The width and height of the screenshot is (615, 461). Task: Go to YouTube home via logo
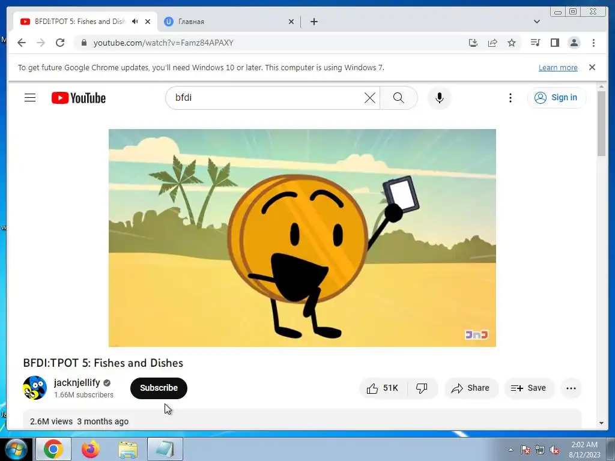tap(79, 98)
